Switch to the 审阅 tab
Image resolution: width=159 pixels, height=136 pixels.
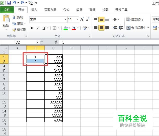point(92,10)
